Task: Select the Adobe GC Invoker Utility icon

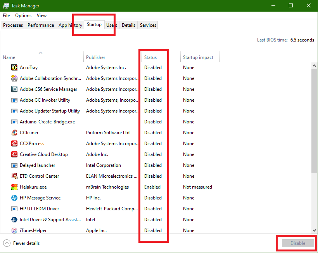Action: tap(14, 100)
